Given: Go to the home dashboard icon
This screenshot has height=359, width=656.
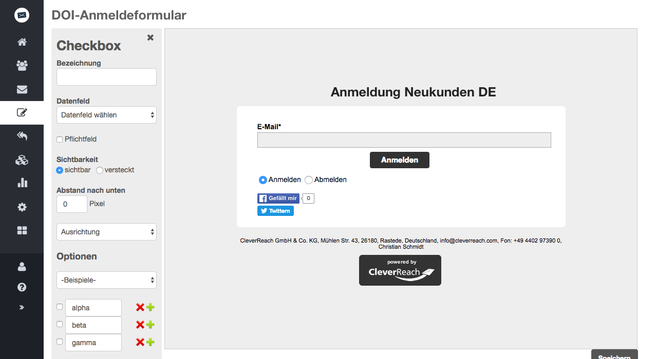Looking at the screenshot, I should 22,42.
